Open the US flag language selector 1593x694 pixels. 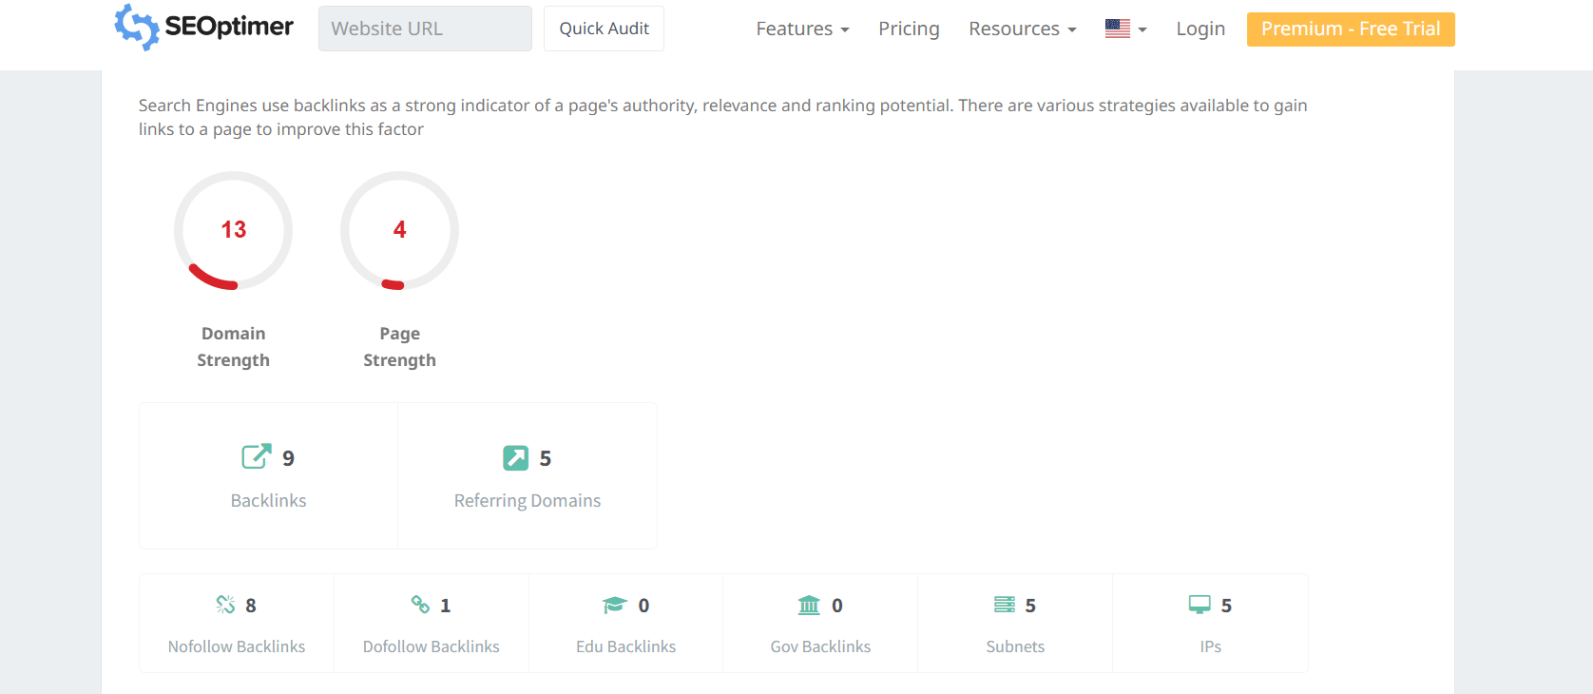tap(1126, 29)
